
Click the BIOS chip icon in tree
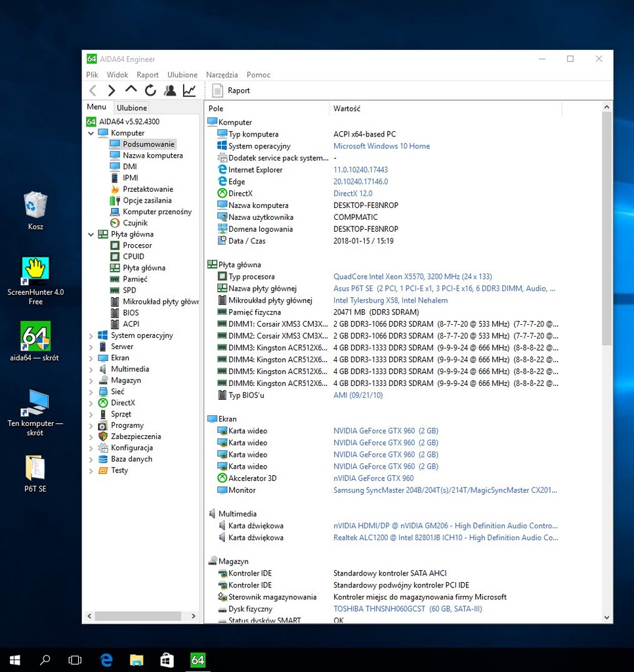click(114, 313)
